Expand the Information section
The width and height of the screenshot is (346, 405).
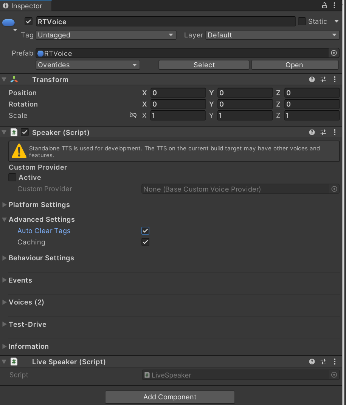(4, 346)
